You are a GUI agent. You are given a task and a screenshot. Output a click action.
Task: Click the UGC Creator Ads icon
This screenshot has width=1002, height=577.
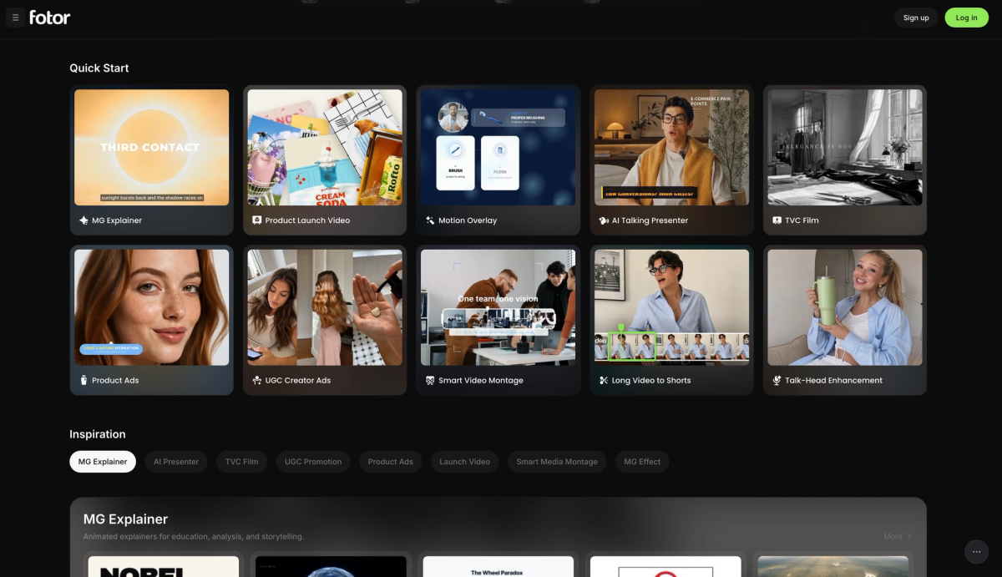coord(257,380)
